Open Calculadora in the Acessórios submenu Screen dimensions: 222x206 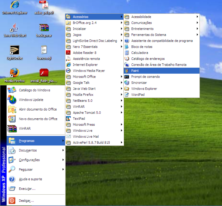click(x=140, y=53)
